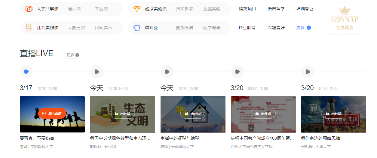Click the blue arrow next to 更多
The width and height of the screenshot is (377, 158).
click(x=309, y=28)
